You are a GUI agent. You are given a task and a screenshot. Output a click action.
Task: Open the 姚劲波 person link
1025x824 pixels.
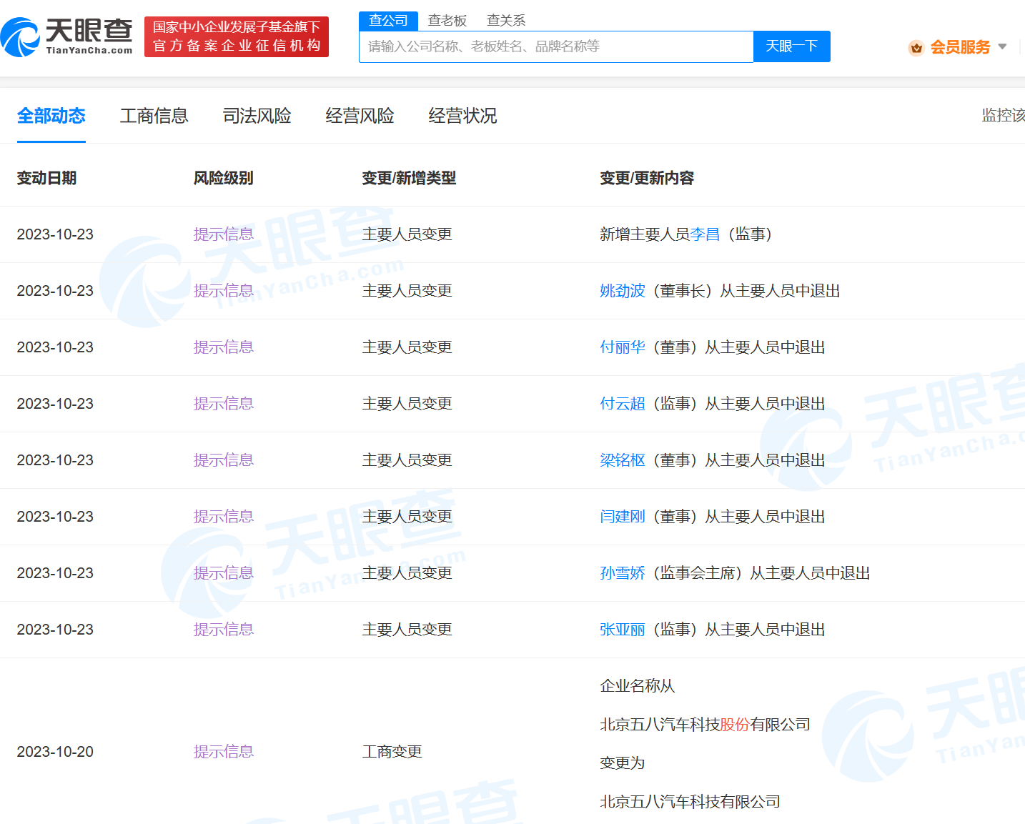(622, 291)
